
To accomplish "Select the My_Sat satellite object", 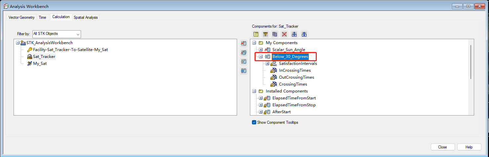I will pyautogui.click(x=40, y=64).
